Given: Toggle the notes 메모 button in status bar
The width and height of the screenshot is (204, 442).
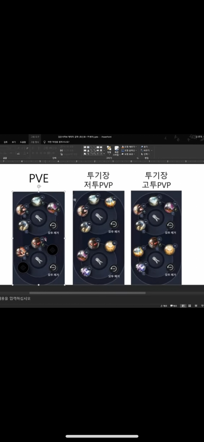Looking at the screenshot, I should tap(164, 306).
